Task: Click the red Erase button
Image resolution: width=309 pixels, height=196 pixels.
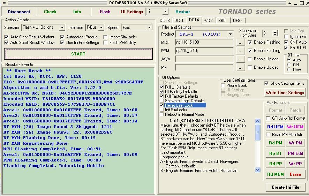Action: (x=295, y=174)
